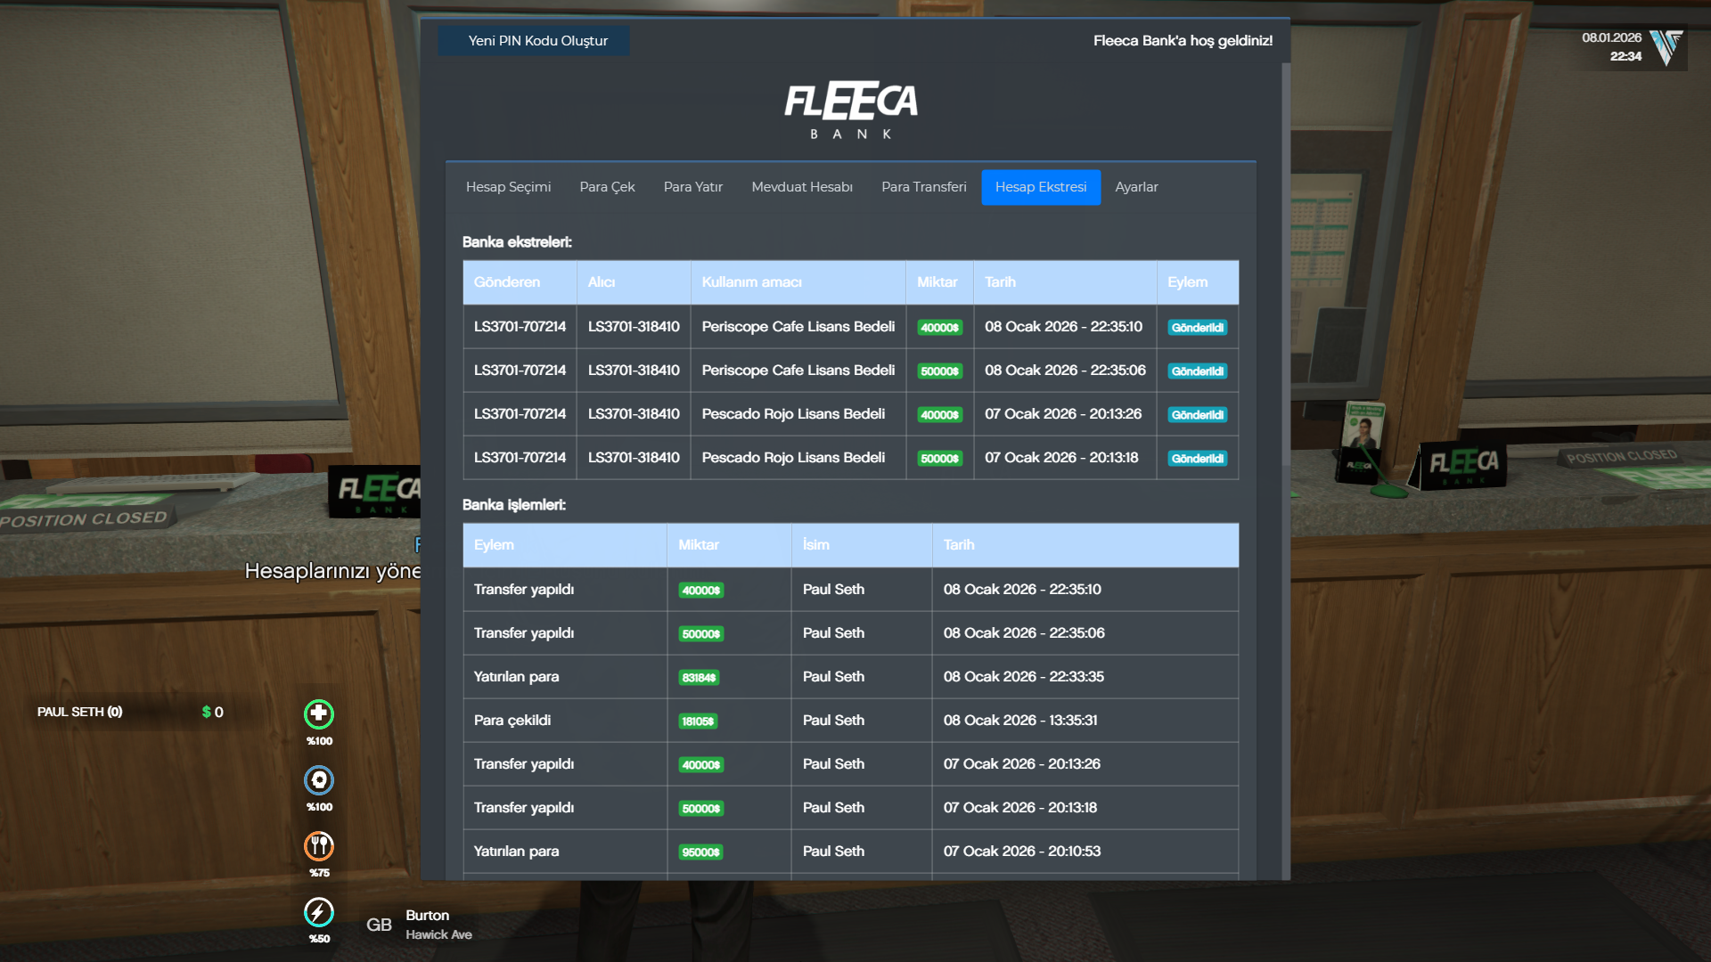This screenshot has height=962, width=1711.
Task: Switch to the Para Transferi tab
Action: (923, 187)
